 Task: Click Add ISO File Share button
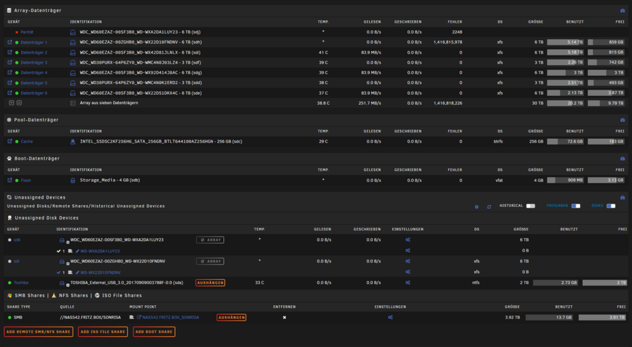click(103, 332)
